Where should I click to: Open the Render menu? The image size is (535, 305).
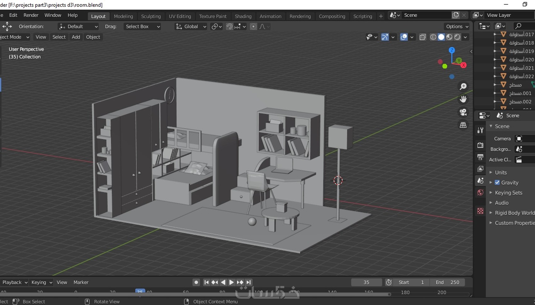pyautogui.click(x=31, y=15)
